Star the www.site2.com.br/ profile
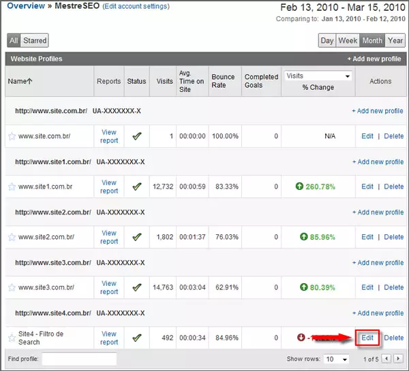 (x=12, y=237)
